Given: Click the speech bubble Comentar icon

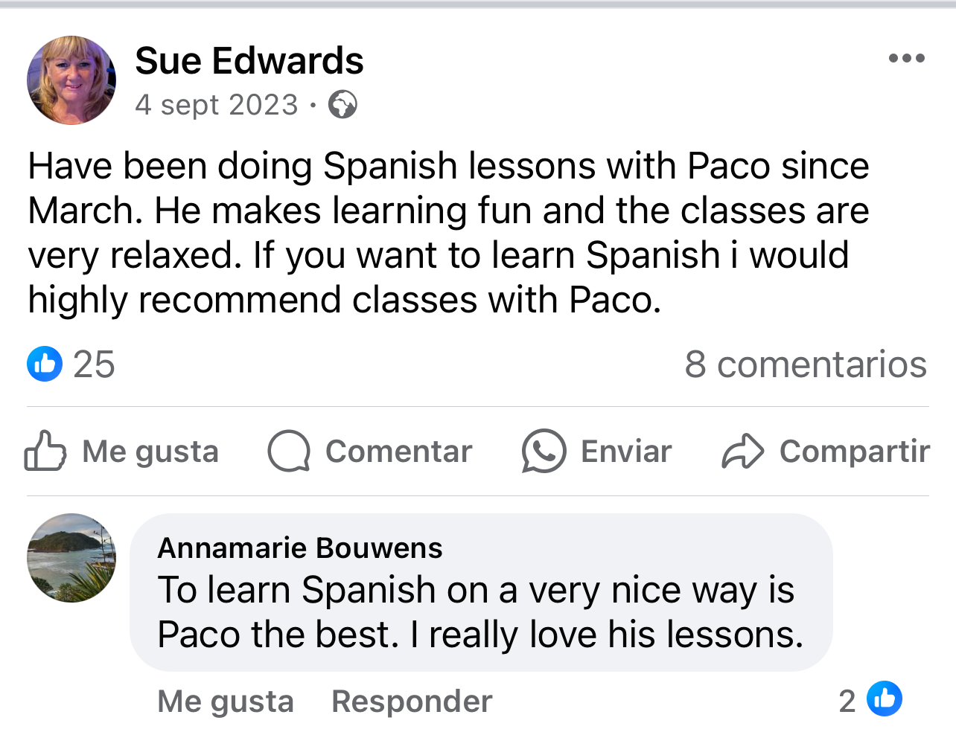Looking at the screenshot, I should click(x=289, y=451).
